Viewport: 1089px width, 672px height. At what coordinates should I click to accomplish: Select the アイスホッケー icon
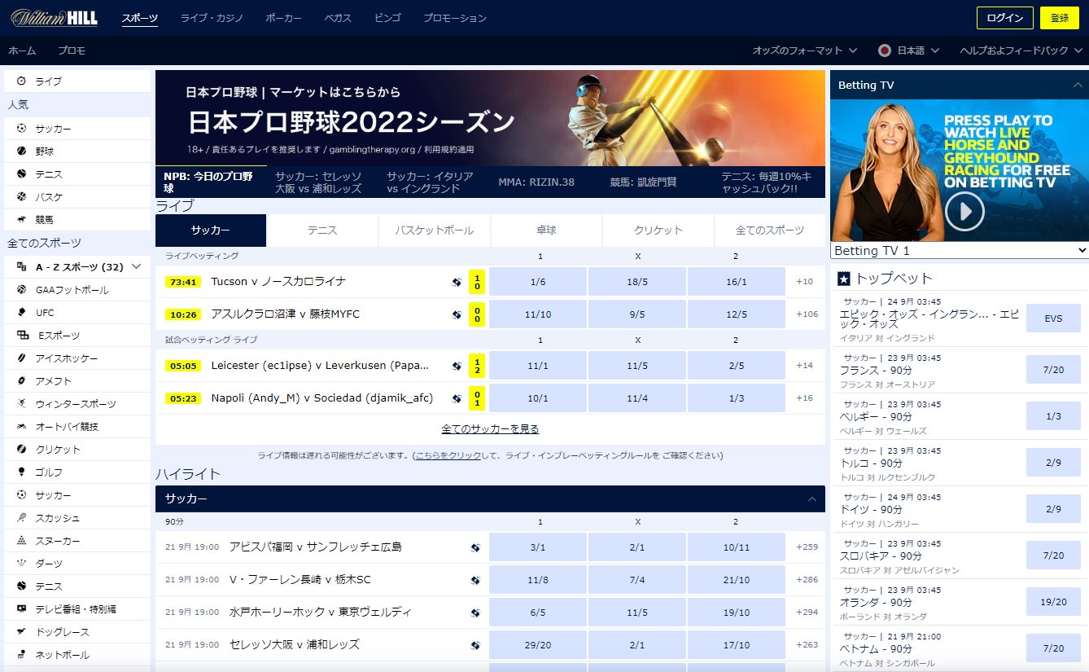21,358
